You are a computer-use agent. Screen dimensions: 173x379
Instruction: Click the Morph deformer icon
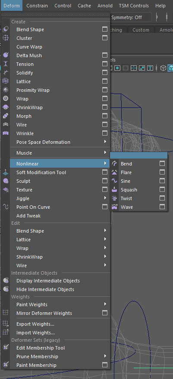[6, 116]
